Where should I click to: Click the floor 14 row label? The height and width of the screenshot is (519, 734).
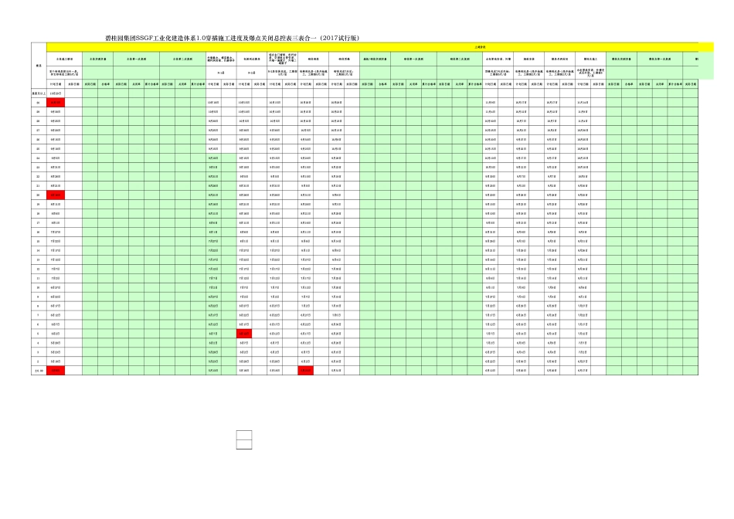[39, 250]
